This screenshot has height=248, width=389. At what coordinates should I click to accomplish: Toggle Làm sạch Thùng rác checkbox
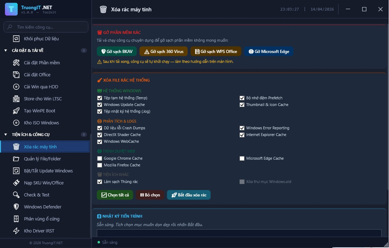coord(100,182)
